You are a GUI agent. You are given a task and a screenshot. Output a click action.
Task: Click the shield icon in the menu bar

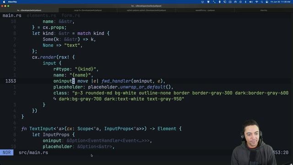click(208, 2)
